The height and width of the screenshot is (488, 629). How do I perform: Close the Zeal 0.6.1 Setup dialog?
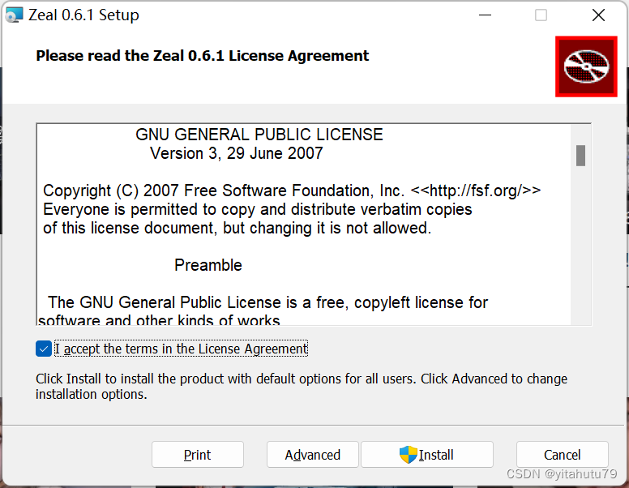(598, 15)
